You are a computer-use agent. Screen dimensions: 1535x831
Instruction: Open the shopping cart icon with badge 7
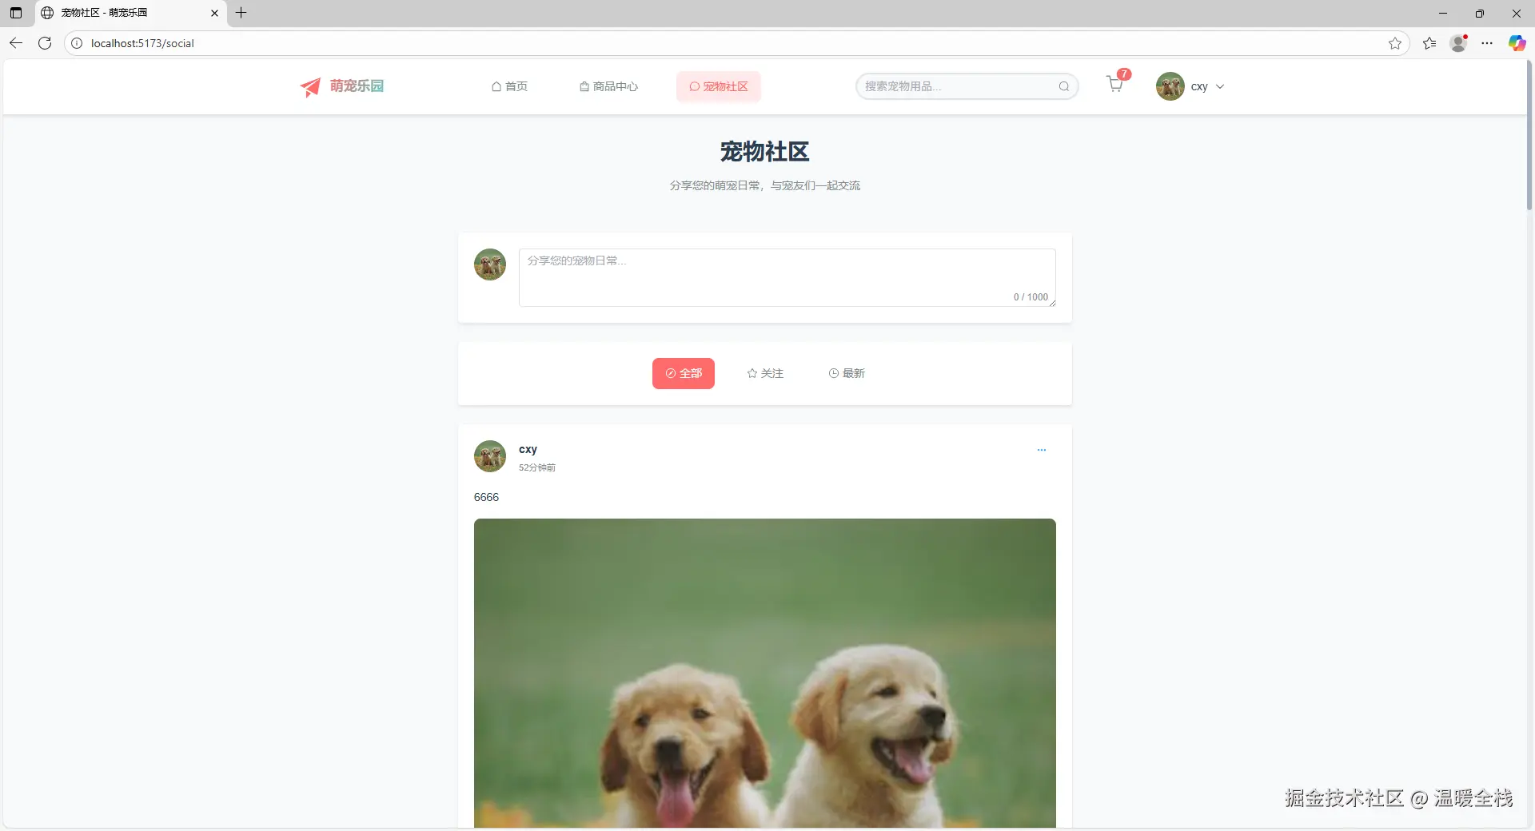pyautogui.click(x=1115, y=85)
